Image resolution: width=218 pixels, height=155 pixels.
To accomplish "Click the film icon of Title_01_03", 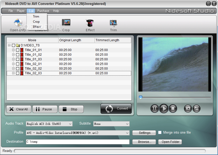I will coord(22,59).
